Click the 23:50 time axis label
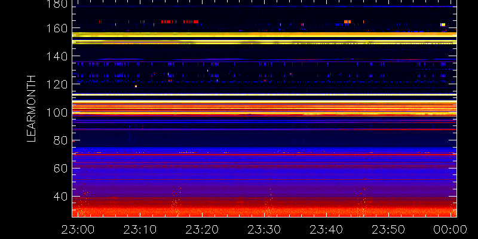The width and height of the screenshot is (478, 239). pyautogui.click(x=388, y=229)
